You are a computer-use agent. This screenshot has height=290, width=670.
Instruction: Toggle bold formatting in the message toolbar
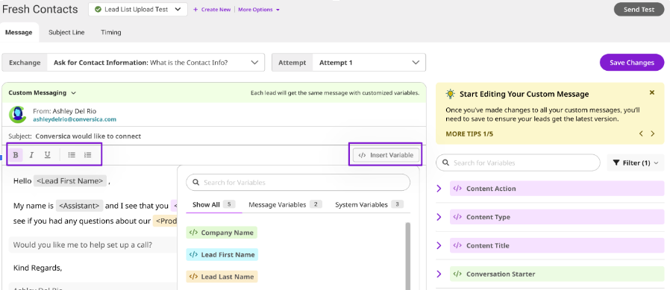16,155
